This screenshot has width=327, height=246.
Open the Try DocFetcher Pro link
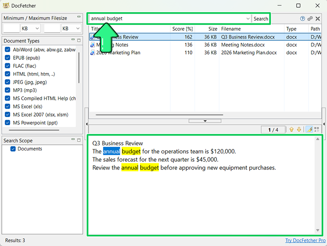(305, 240)
